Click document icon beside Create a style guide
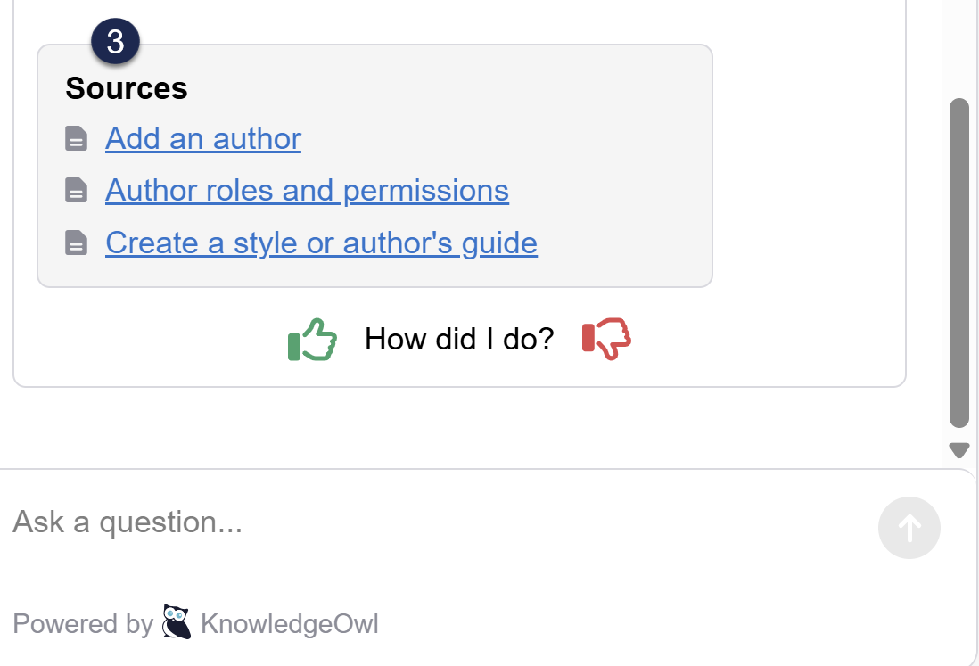 pyautogui.click(x=77, y=243)
